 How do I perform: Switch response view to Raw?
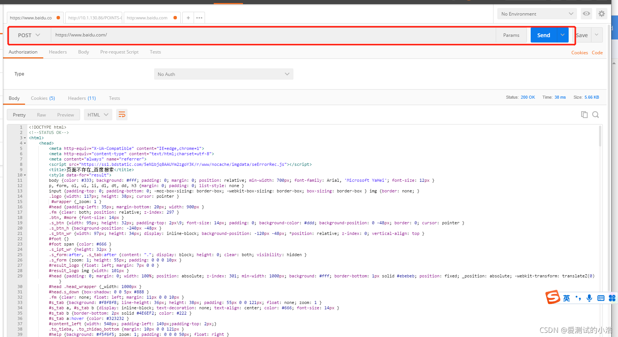point(41,115)
